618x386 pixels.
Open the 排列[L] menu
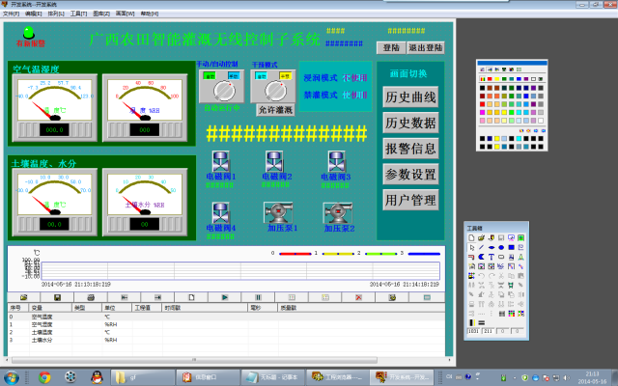(56, 14)
